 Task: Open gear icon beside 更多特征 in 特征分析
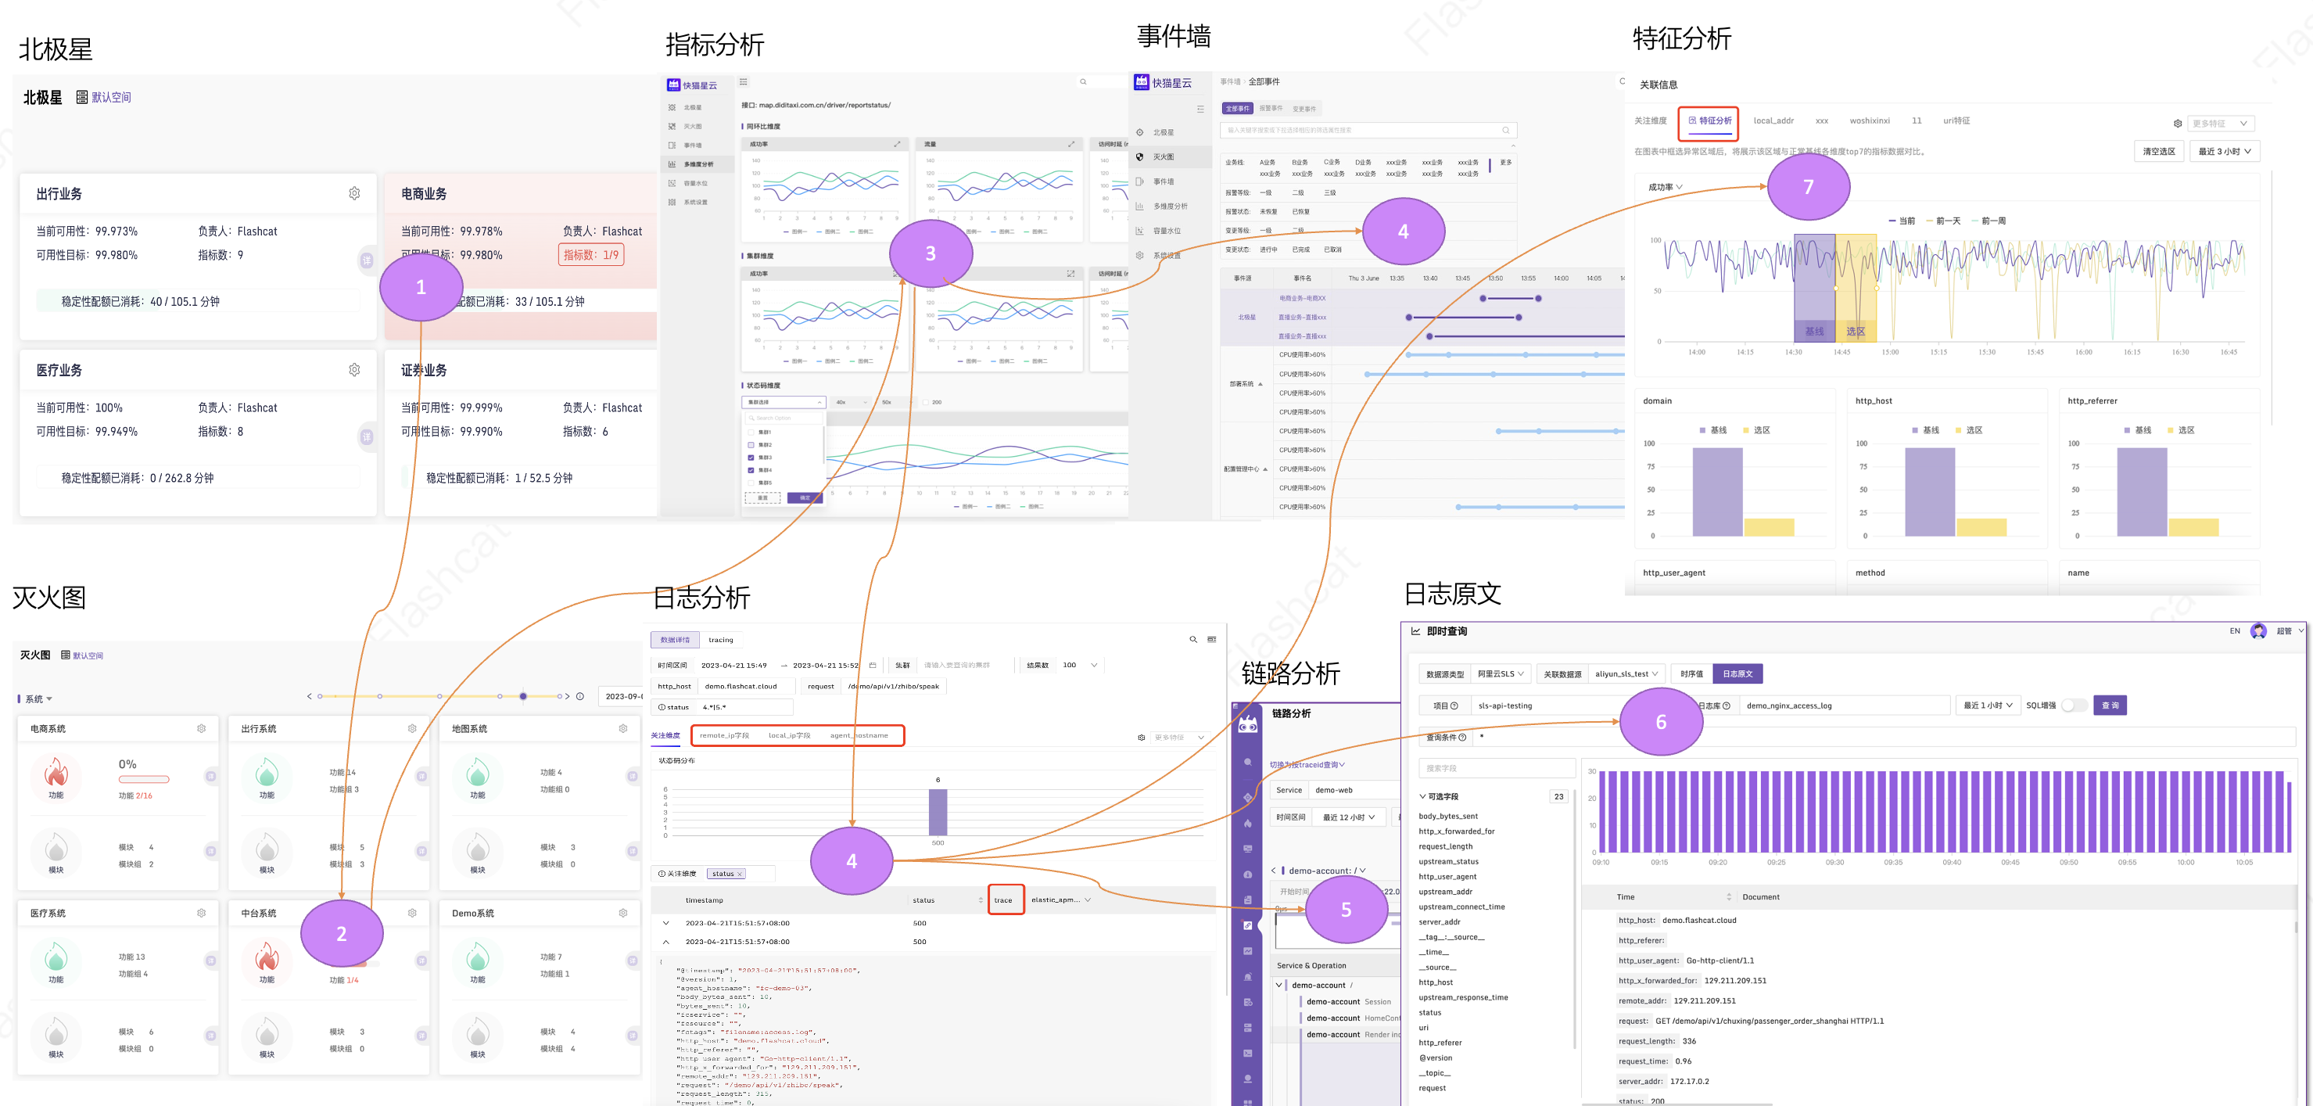[x=2178, y=124]
